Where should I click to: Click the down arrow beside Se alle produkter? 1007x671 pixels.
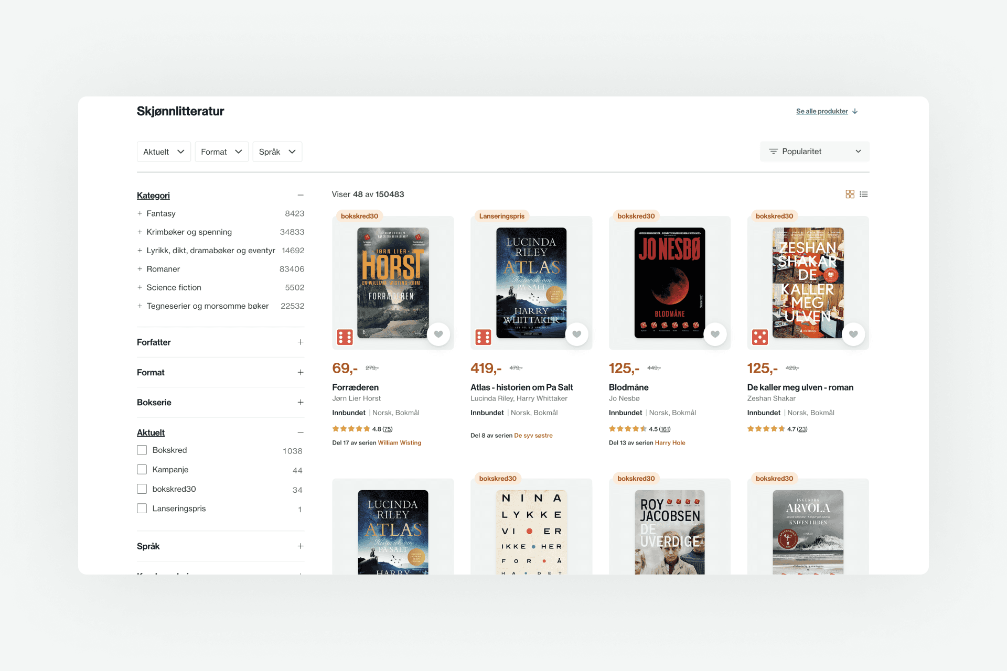tap(855, 111)
